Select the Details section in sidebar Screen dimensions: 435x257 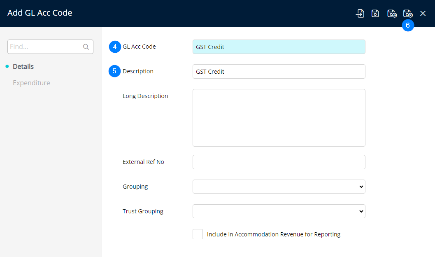click(x=23, y=66)
